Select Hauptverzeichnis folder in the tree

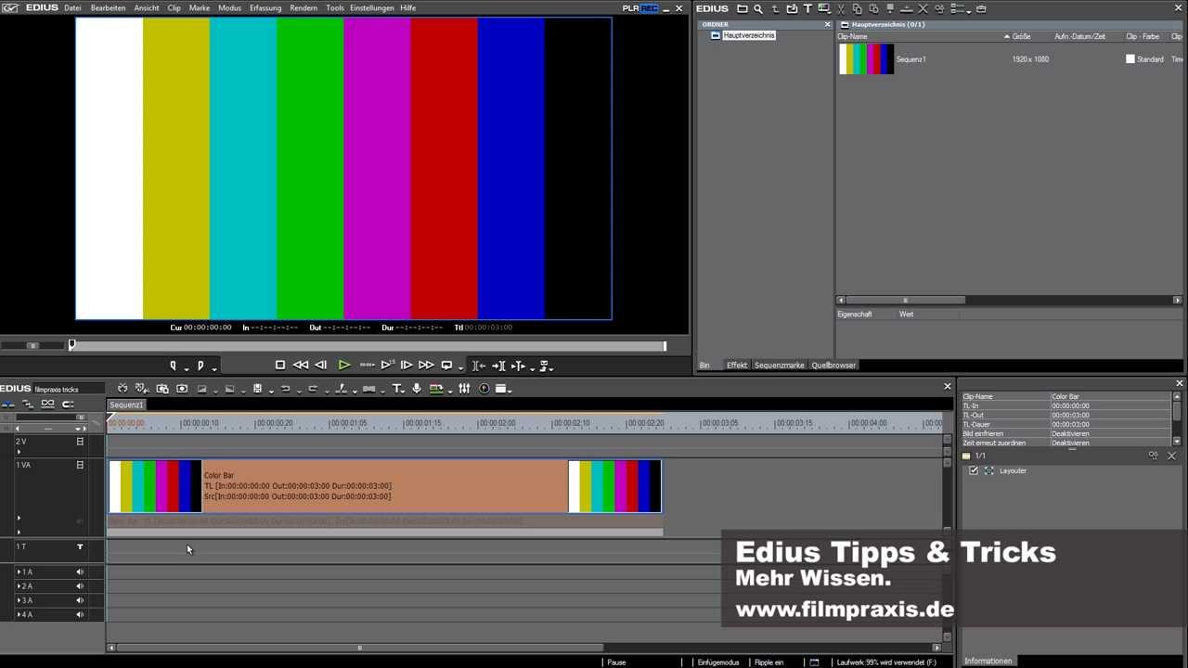tap(748, 35)
